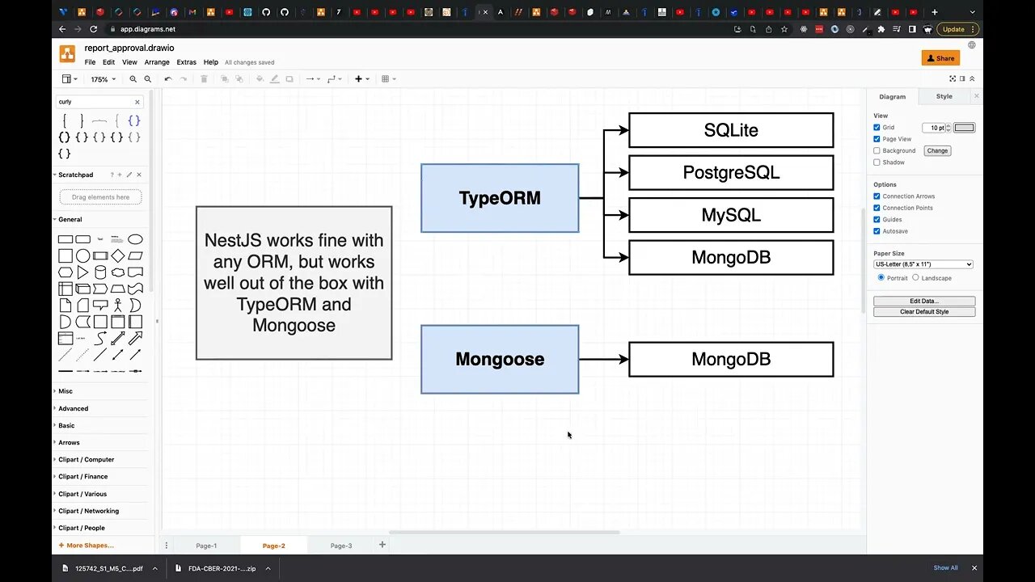Click the fullscreen icon near Share
Screen dimensions: 1035x582
click(x=953, y=78)
